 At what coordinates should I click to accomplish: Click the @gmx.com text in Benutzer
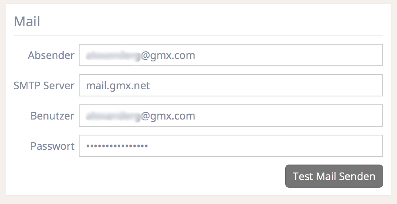point(168,116)
